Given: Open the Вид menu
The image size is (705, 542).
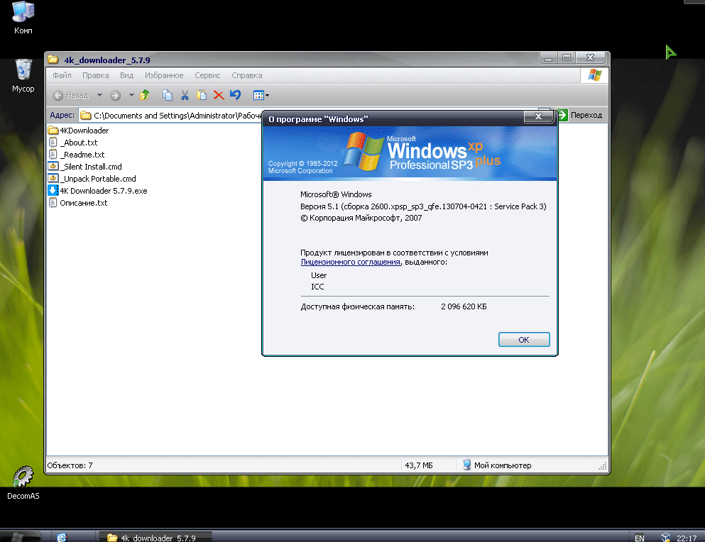Looking at the screenshot, I should 126,75.
